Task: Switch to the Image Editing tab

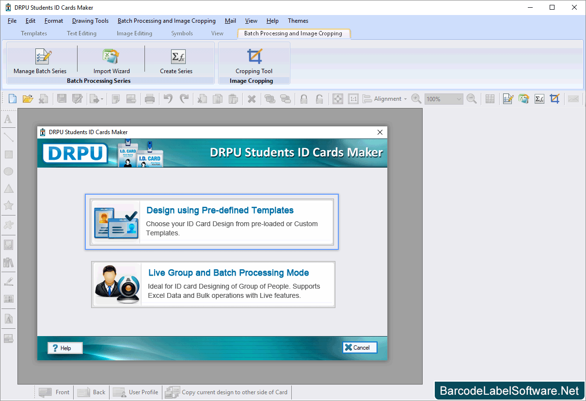Action: pos(134,33)
